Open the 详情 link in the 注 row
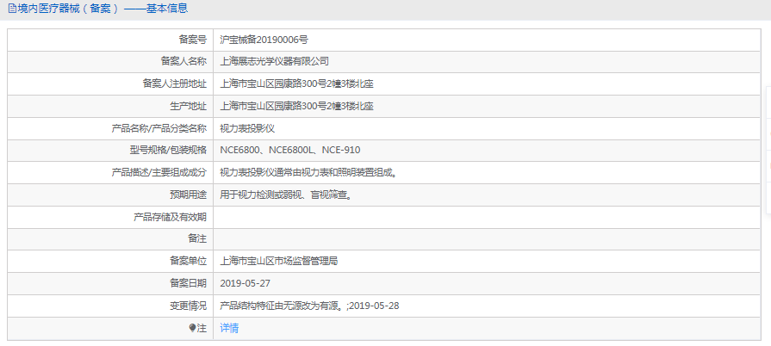Screen dimensions: 771x346 pos(229,328)
